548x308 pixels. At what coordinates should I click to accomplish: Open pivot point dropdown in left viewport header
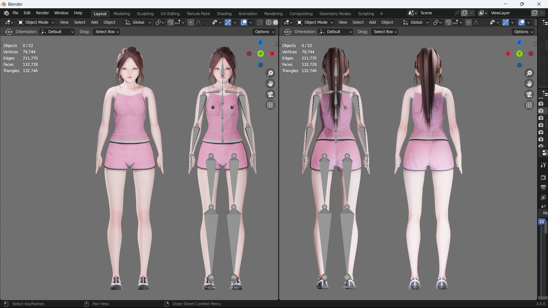coord(160,22)
